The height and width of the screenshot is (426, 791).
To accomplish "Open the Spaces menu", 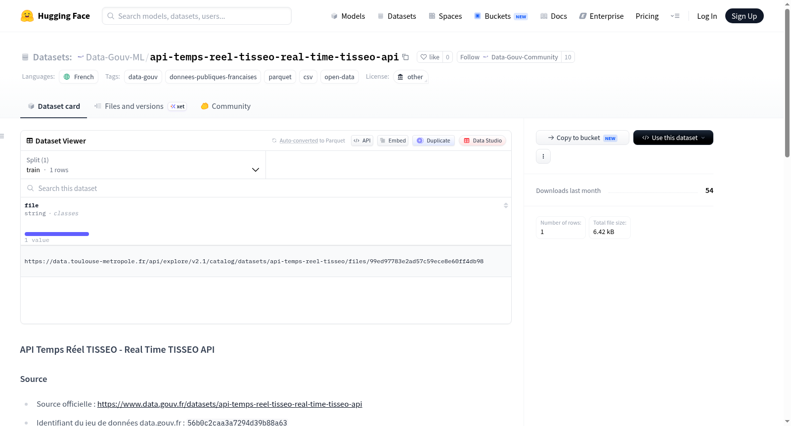I will pos(445,16).
